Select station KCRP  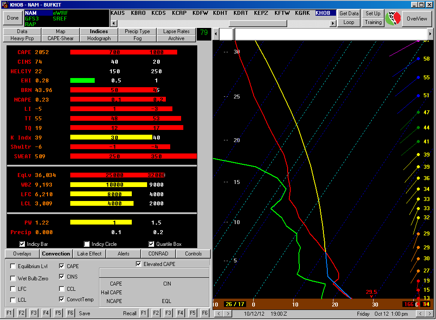pos(179,13)
